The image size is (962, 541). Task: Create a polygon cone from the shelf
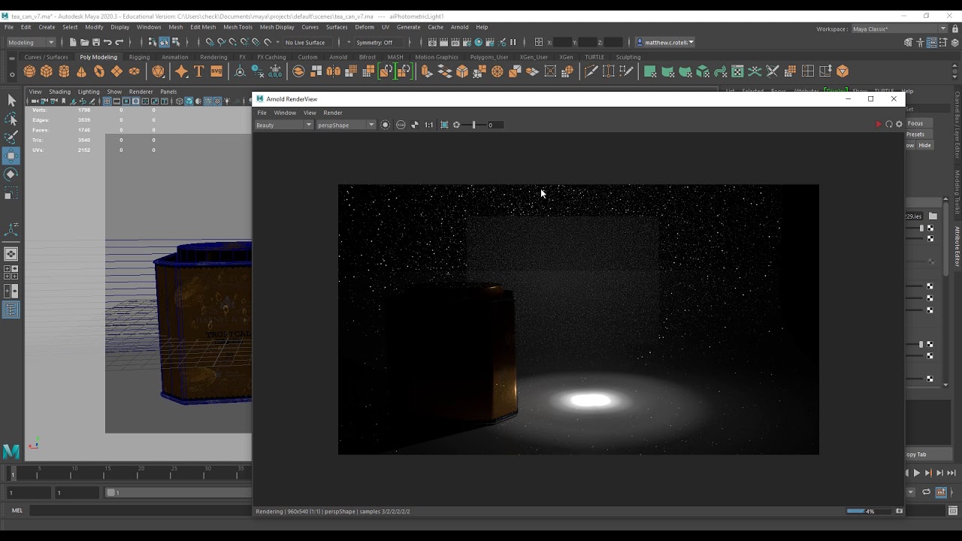coord(81,71)
